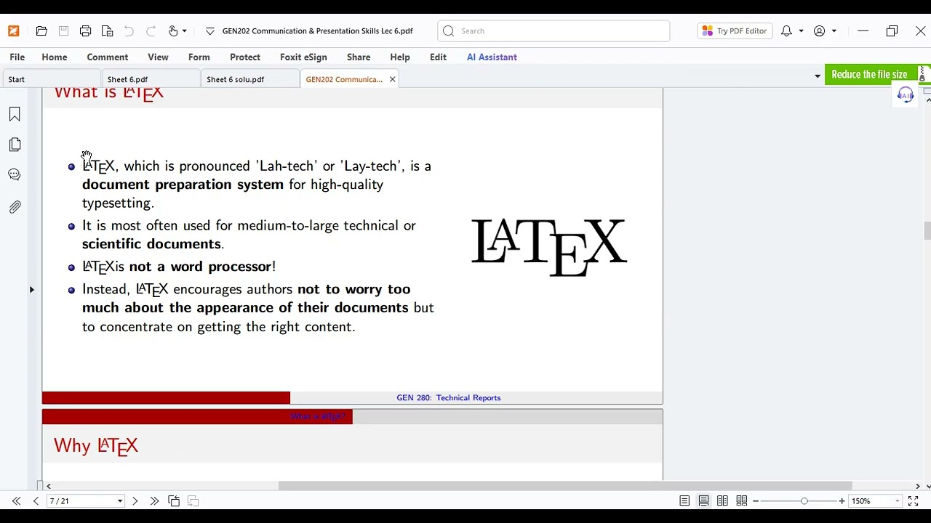This screenshot has height=523, width=931.
Task: Open the AI Assistant tab
Action: click(492, 57)
